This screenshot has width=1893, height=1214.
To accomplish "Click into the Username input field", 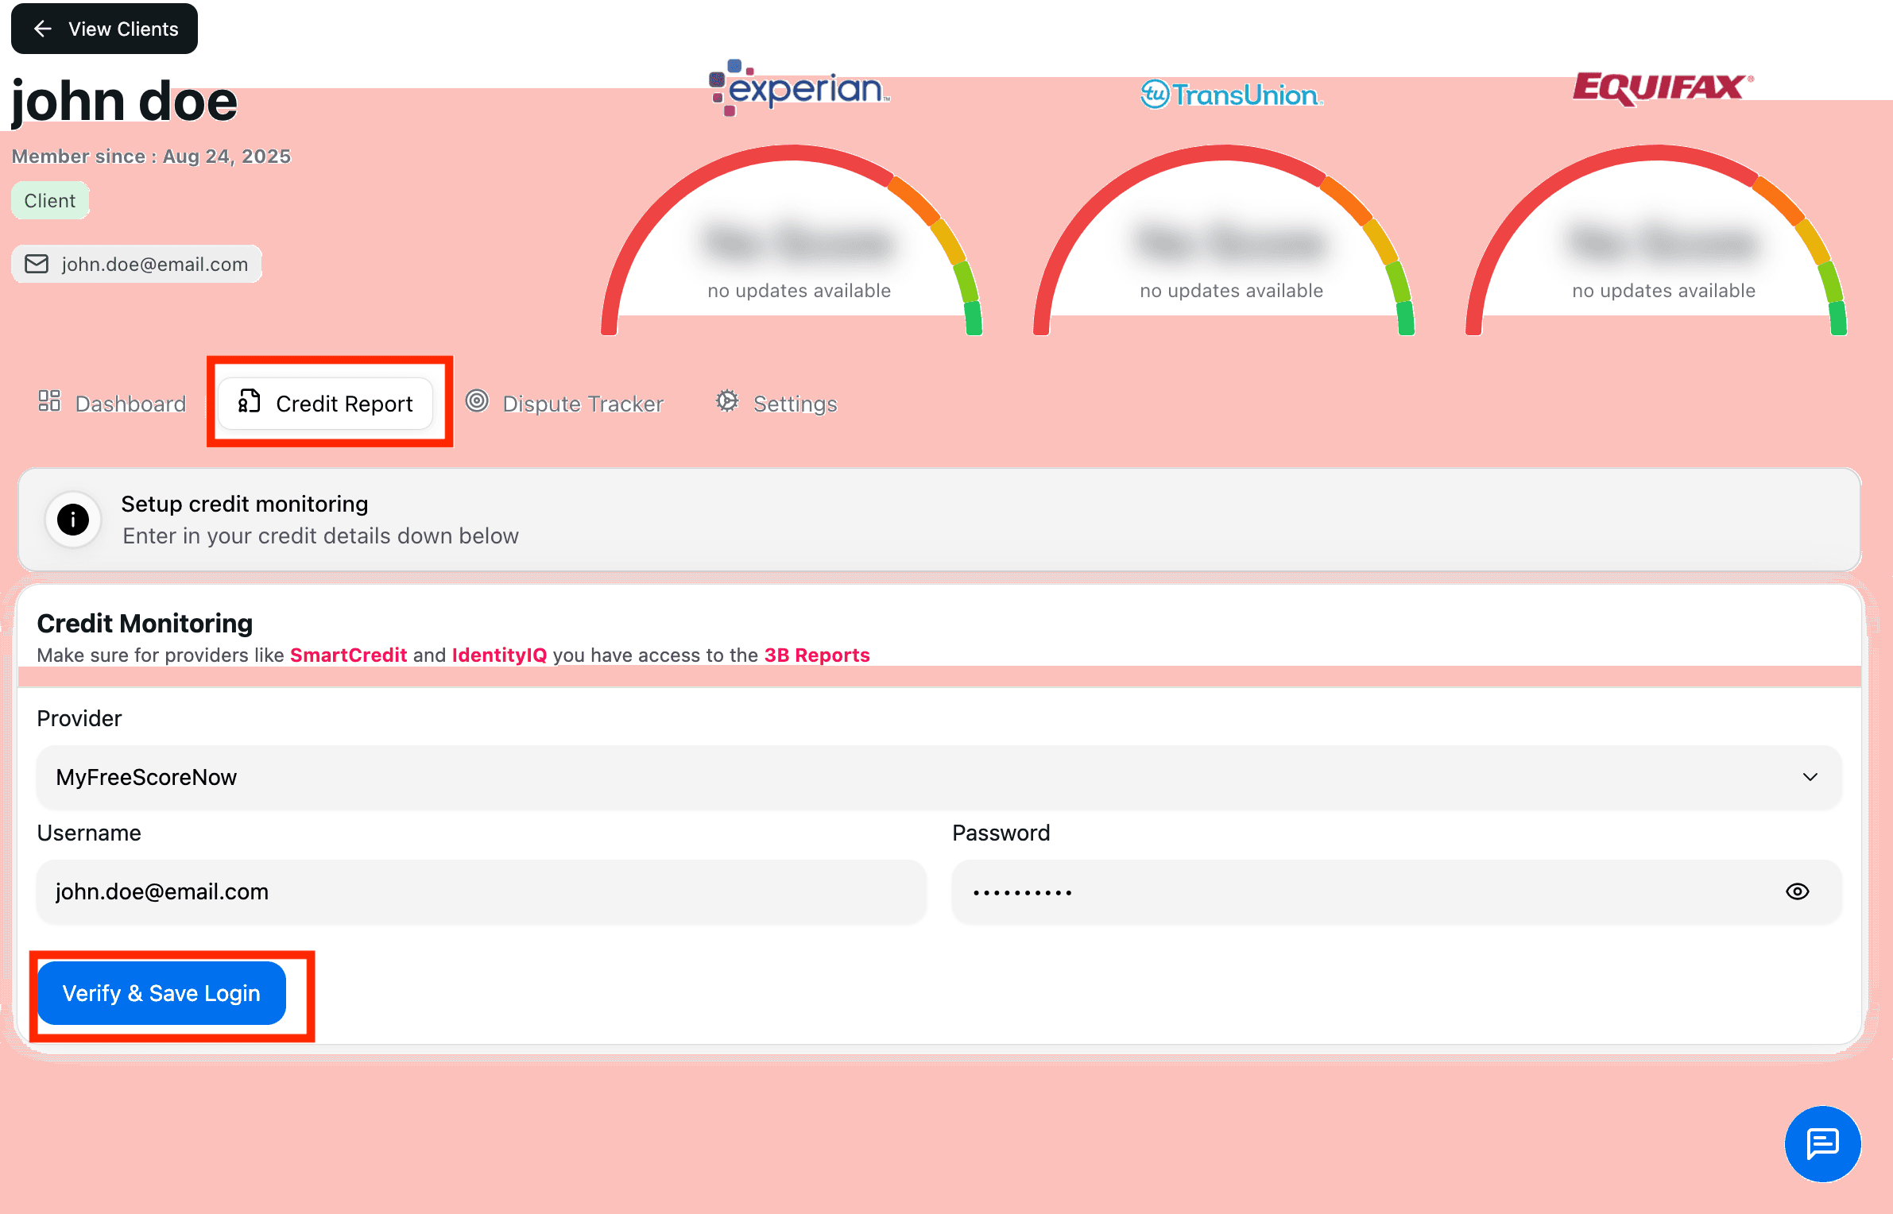I will click(481, 891).
